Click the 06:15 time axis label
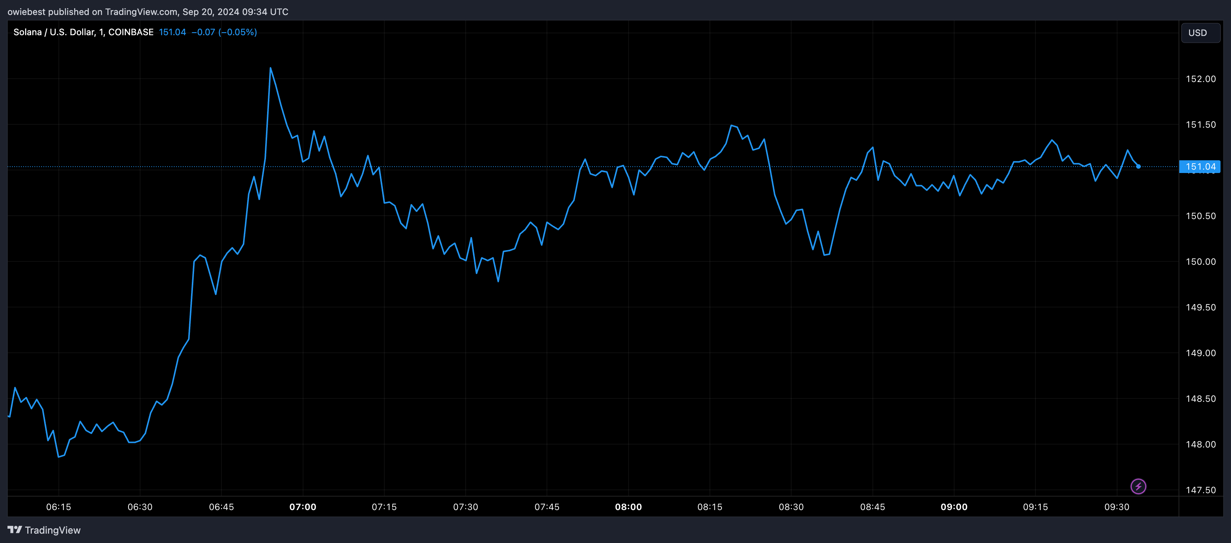This screenshot has width=1231, height=543. 58,507
